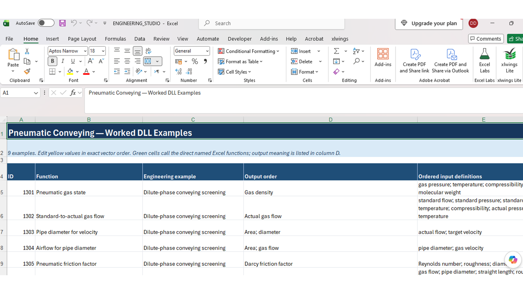Click the Insert Function fx icon
The width and height of the screenshot is (523, 294).
[73, 93]
